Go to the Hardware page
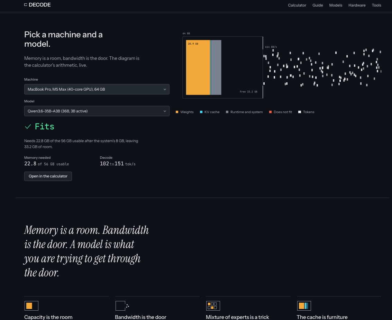The image size is (392, 320). pyautogui.click(x=357, y=5)
